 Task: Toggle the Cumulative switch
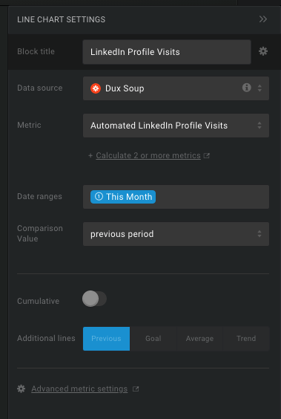pyautogui.click(x=94, y=299)
